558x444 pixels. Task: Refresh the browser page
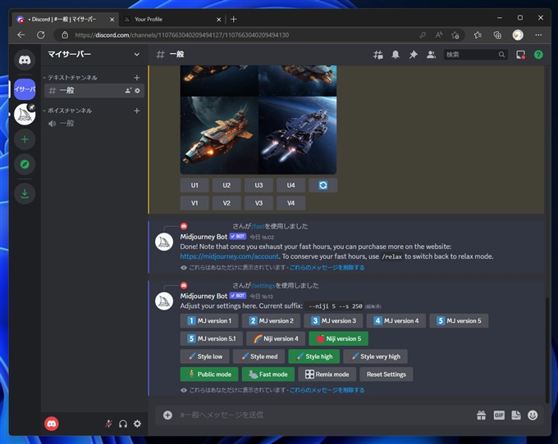click(41, 34)
